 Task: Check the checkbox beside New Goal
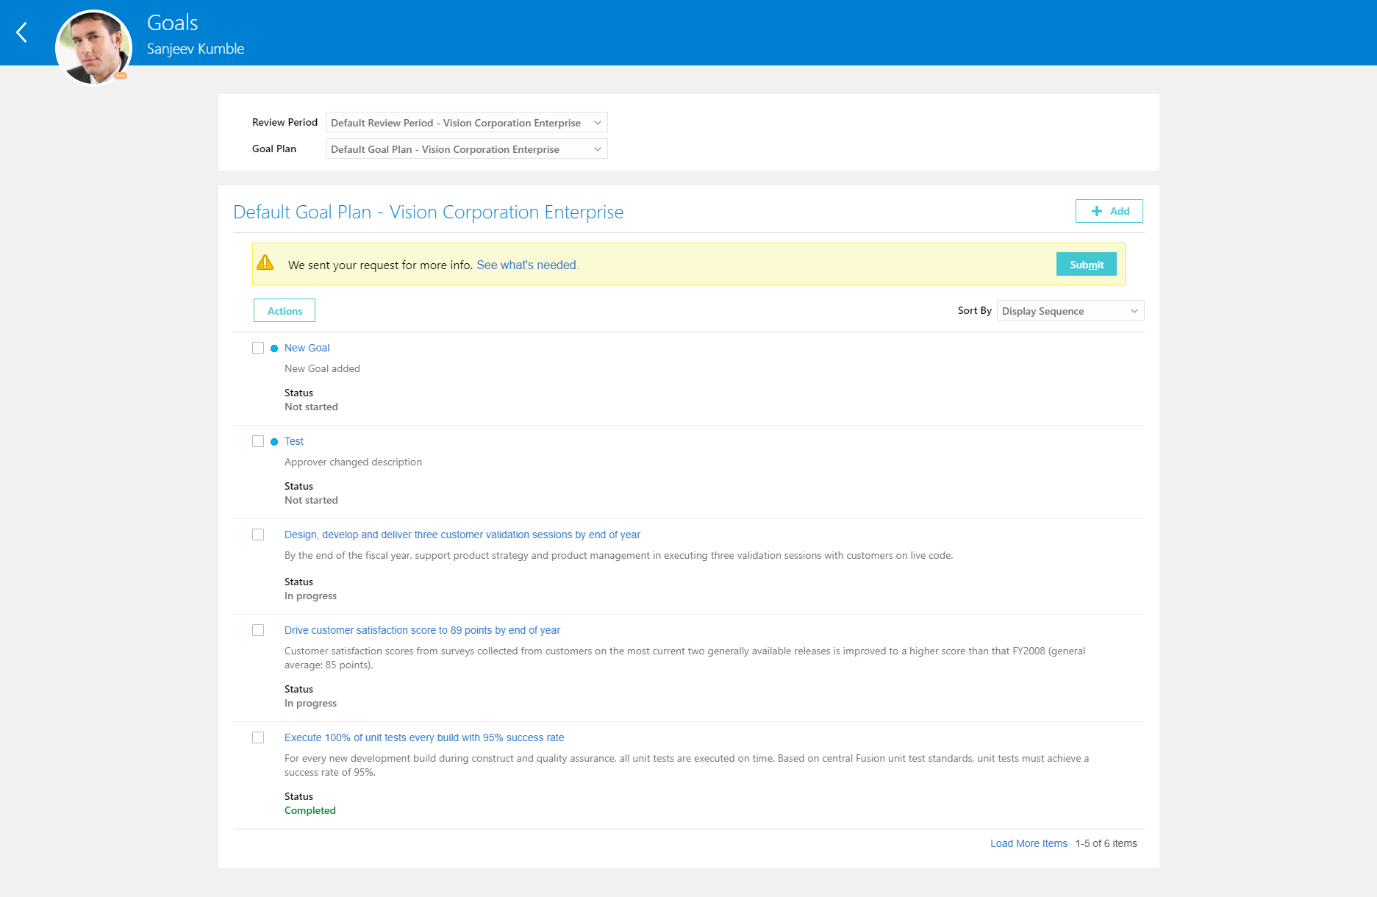click(258, 347)
